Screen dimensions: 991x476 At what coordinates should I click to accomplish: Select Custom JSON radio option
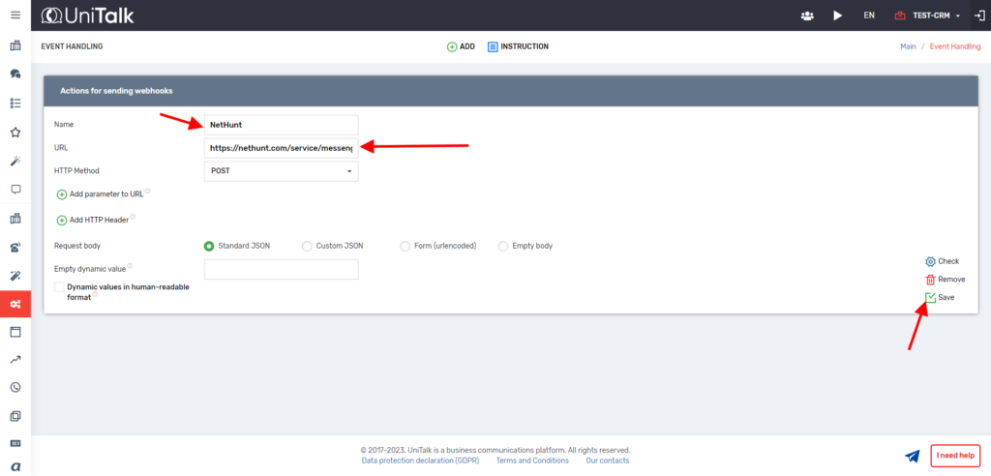[308, 246]
